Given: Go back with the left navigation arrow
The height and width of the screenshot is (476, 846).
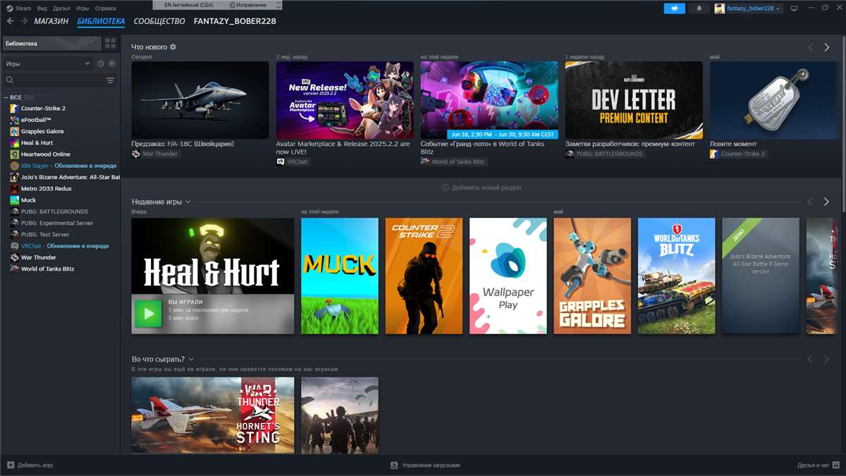Looking at the screenshot, I should coord(10,21).
